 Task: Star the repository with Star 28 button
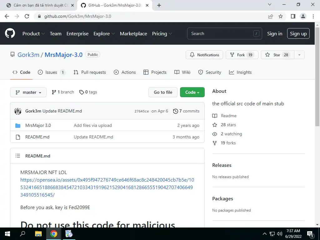coord(277,55)
